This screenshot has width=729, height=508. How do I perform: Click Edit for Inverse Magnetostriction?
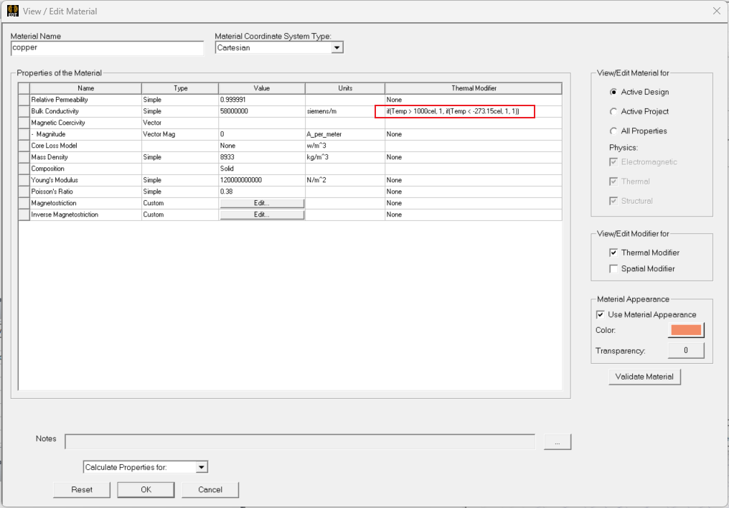(261, 215)
